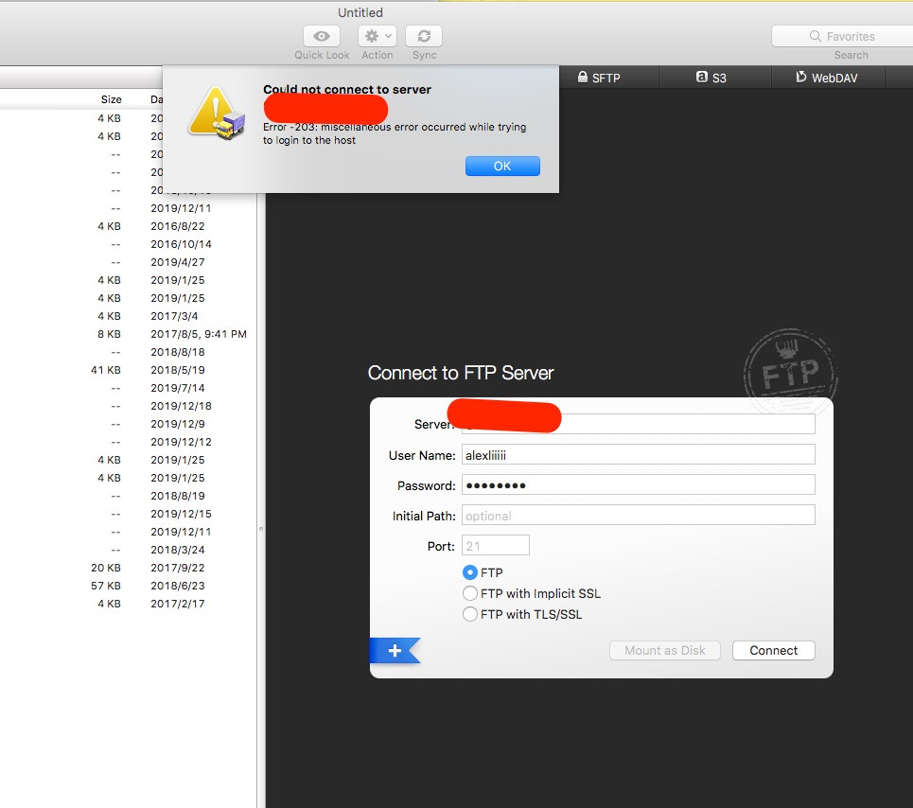Click the blue plus add-favorite ribbon
Image resolution: width=913 pixels, height=808 pixels.
[395, 651]
